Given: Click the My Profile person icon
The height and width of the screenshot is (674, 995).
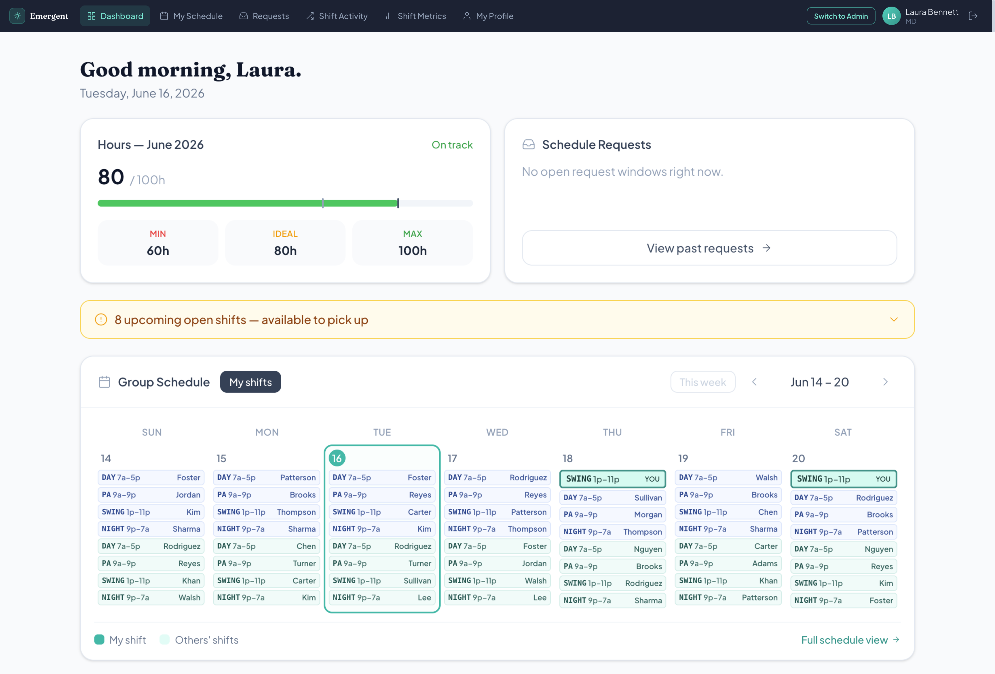Looking at the screenshot, I should [x=467, y=16].
